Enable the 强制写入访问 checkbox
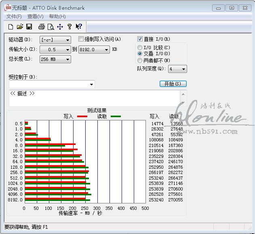Viewport: 255px width, 234px height. pos(81,39)
